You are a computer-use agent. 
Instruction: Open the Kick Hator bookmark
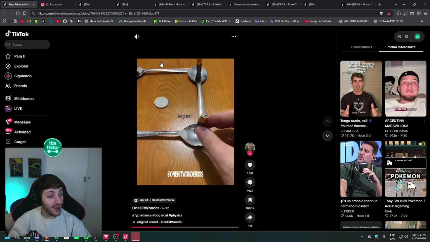point(162,21)
